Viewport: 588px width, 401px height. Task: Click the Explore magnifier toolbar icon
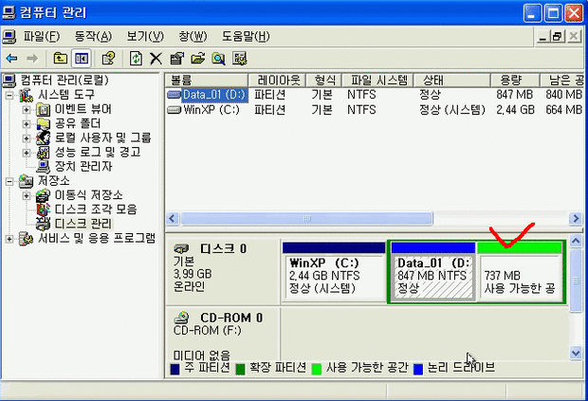[219, 59]
